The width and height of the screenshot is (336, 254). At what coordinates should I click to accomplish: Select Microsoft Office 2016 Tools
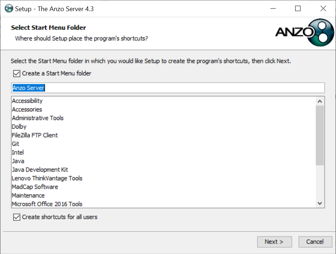pos(47,204)
